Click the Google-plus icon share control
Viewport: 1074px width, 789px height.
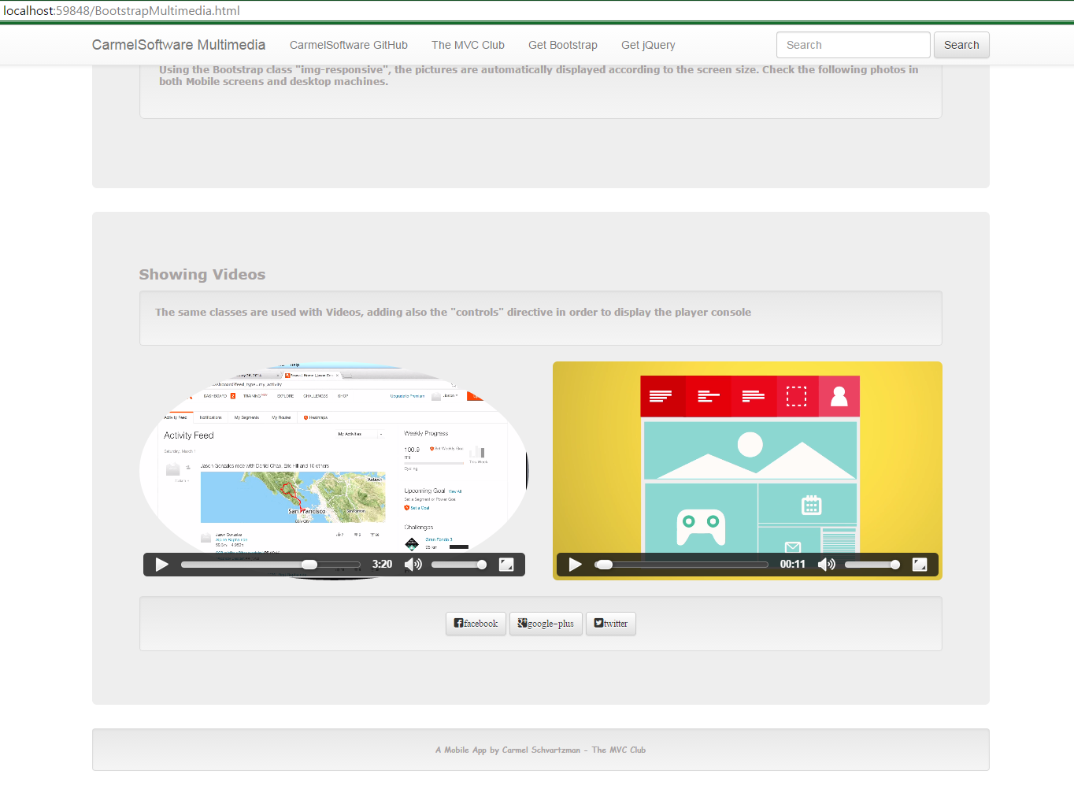tap(521, 623)
